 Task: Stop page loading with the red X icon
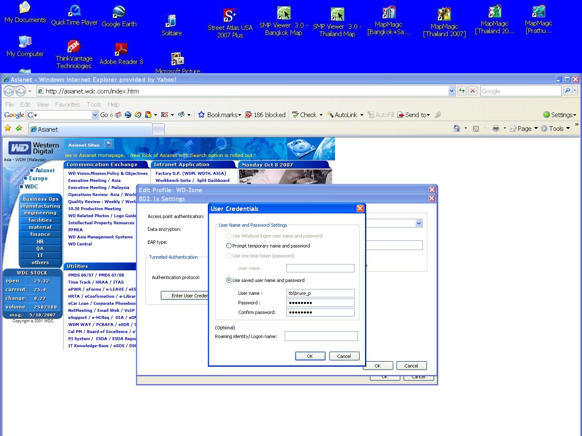click(x=472, y=91)
